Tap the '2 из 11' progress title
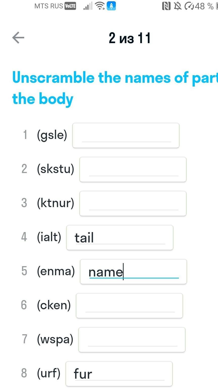Image resolution: width=218 pixels, height=392 pixels. [130, 38]
